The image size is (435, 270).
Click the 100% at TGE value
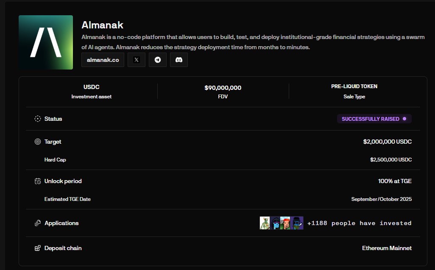click(x=395, y=181)
